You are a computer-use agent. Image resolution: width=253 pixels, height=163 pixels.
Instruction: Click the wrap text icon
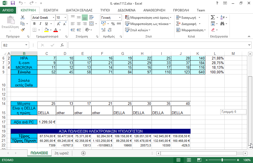click(92, 17)
